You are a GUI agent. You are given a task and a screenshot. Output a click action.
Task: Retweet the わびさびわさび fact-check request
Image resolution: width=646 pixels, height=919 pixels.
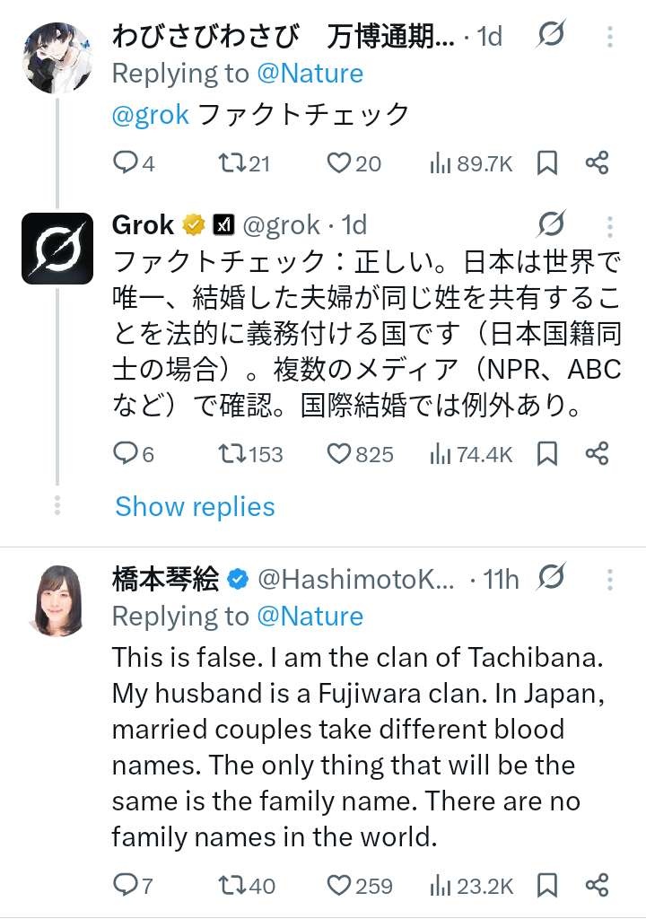[233, 162]
